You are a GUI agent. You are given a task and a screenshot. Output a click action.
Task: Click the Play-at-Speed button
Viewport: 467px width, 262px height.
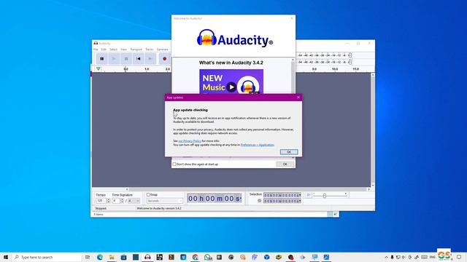309,195
